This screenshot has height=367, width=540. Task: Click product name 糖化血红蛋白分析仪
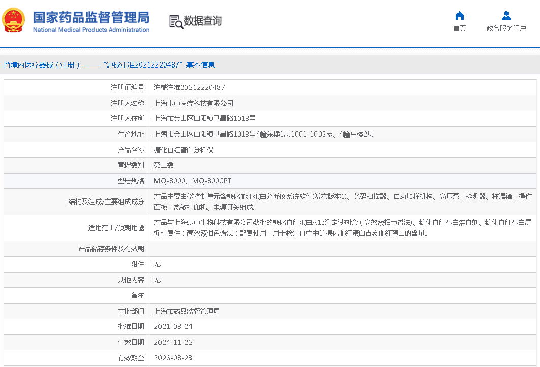pyautogui.click(x=183, y=150)
